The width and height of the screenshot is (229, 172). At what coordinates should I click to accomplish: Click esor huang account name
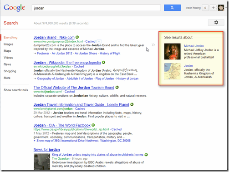193,8
